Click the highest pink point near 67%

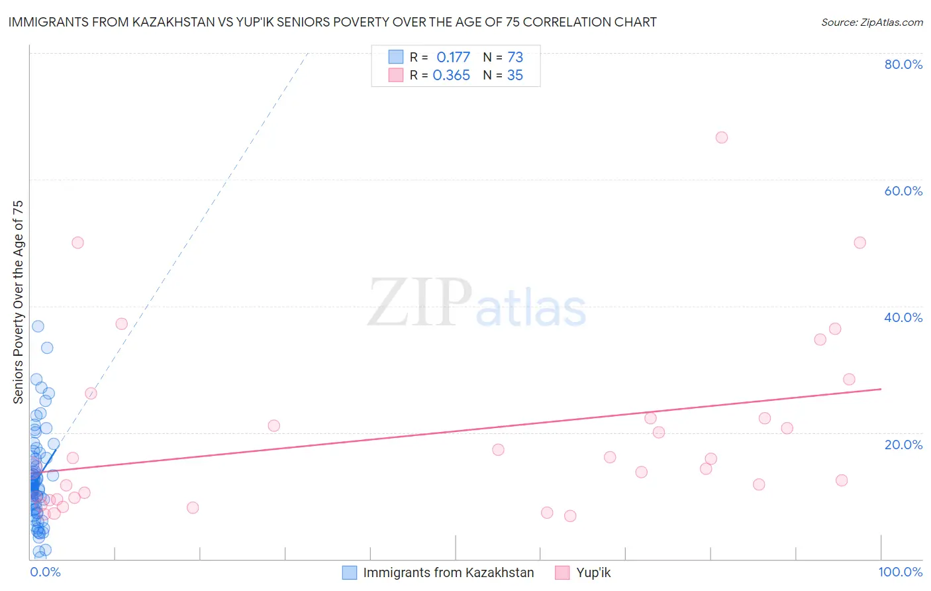click(722, 137)
